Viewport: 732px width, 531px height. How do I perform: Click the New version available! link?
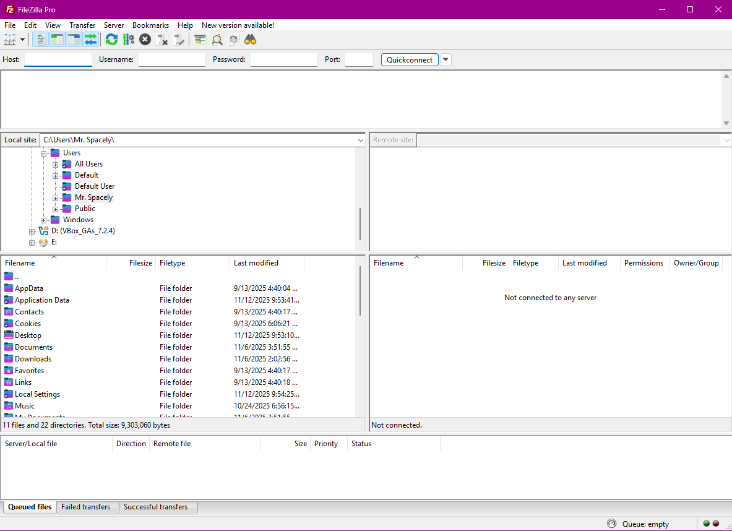pos(238,25)
